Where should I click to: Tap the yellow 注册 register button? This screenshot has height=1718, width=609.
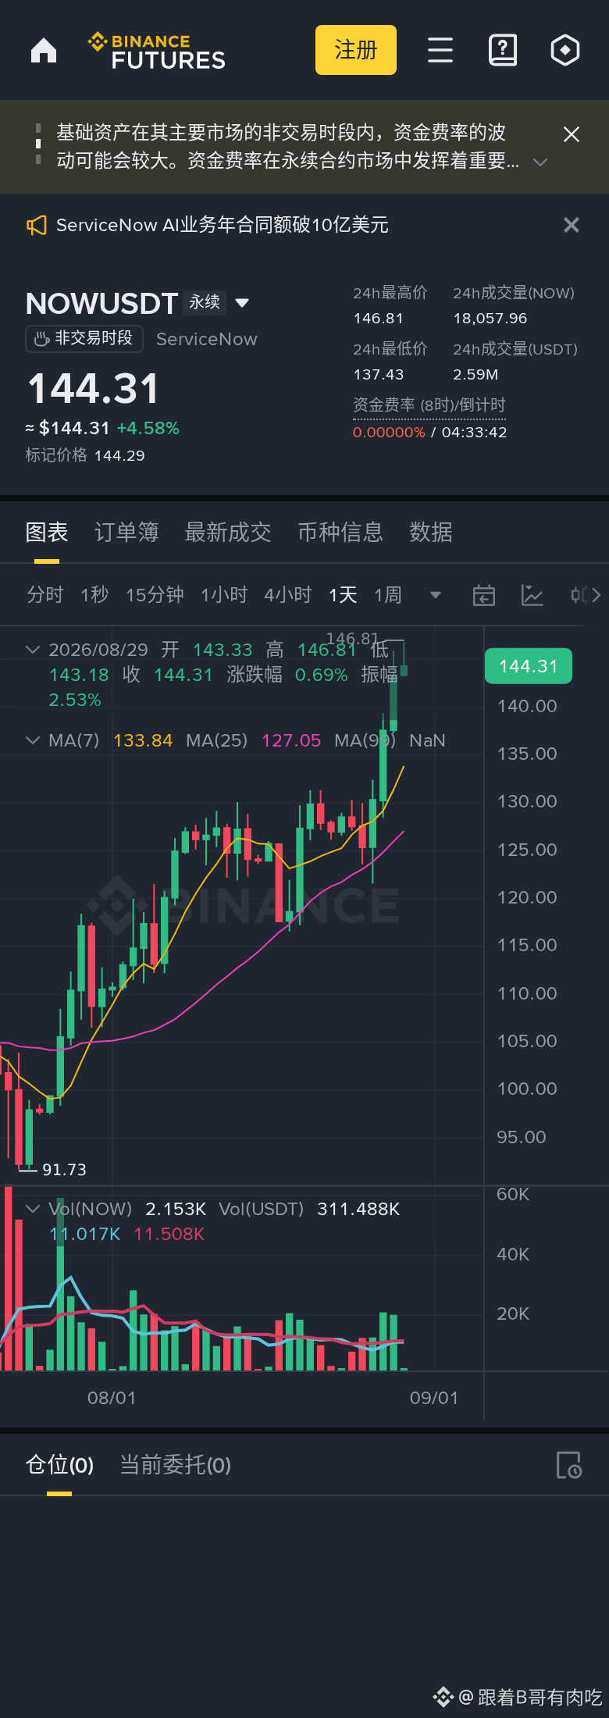[356, 50]
